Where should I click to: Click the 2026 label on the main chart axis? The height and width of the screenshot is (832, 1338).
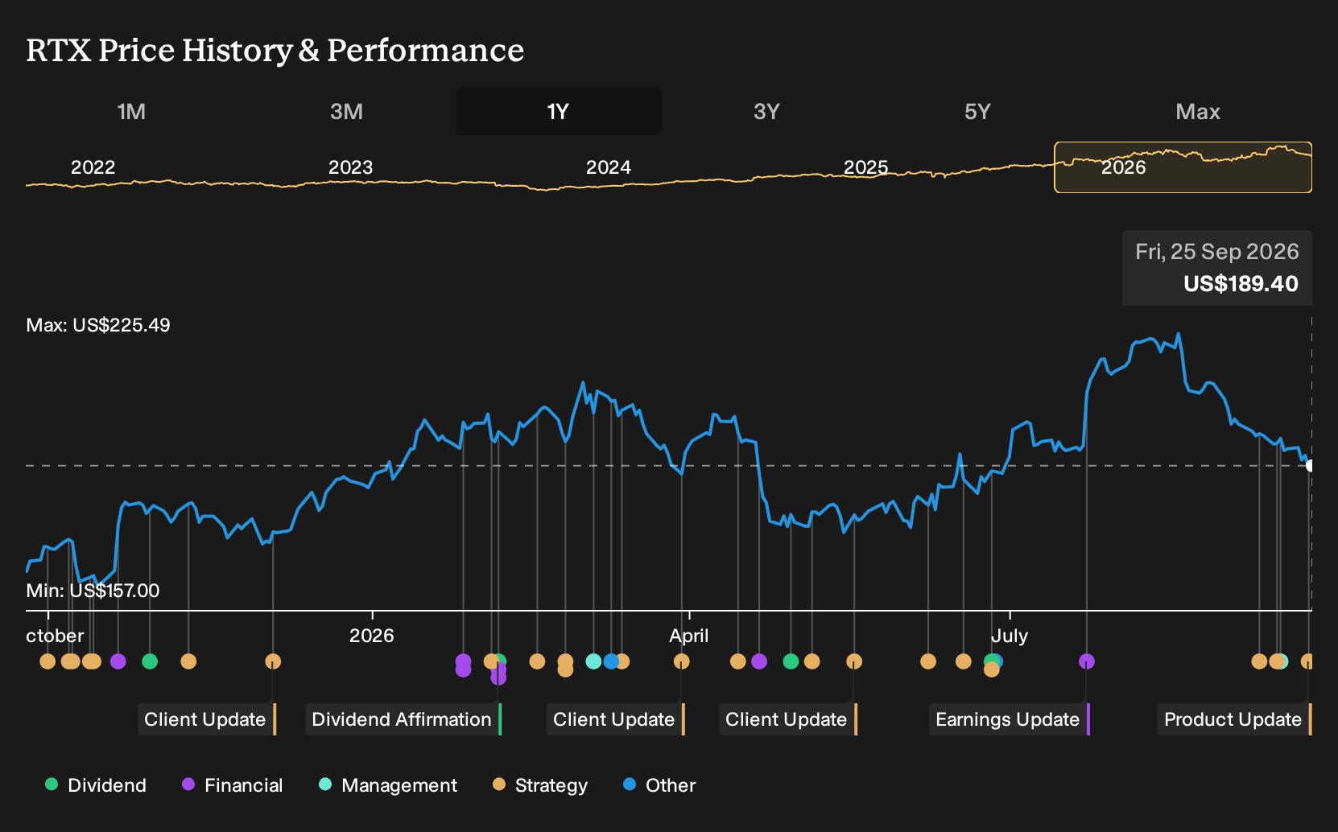click(x=372, y=636)
